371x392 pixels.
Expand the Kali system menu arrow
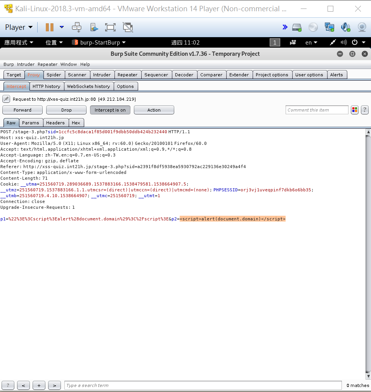click(x=364, y=43)
